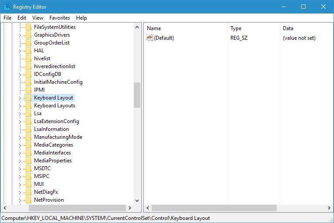Click tree pane vertical scrollbar thumb
The width and height of the screenshot is (334, 223).
tap(137, 95)
